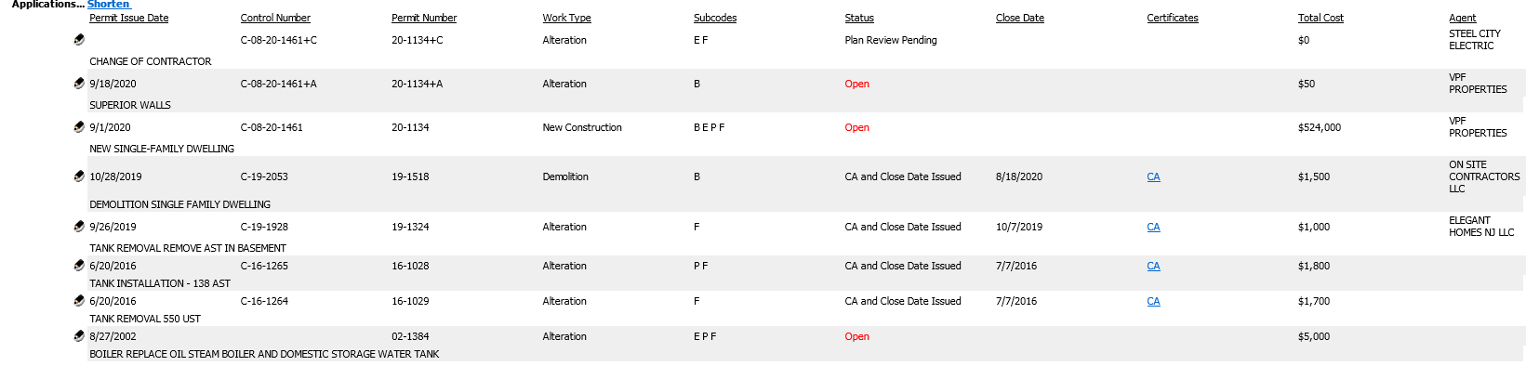Click the Shorten link
This screenshot has height=366, width=1526.
click(x=108, y=5)
